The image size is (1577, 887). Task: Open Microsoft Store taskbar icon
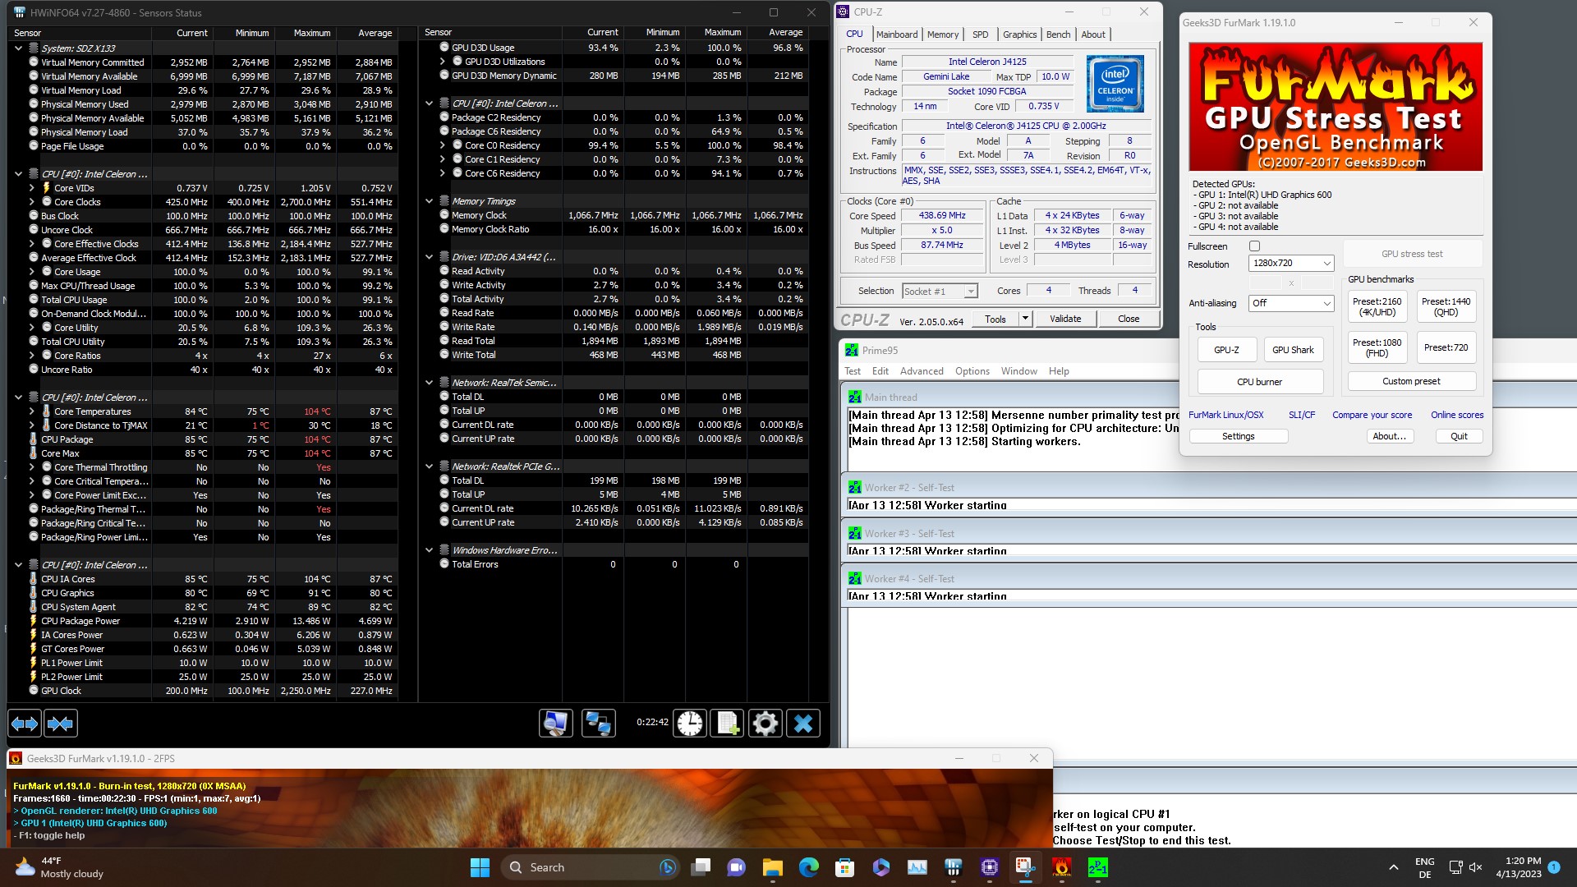point(844,867)
